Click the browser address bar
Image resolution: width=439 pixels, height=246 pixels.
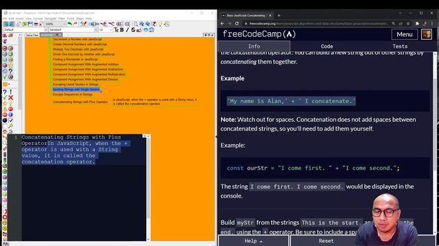coord(318,24)
